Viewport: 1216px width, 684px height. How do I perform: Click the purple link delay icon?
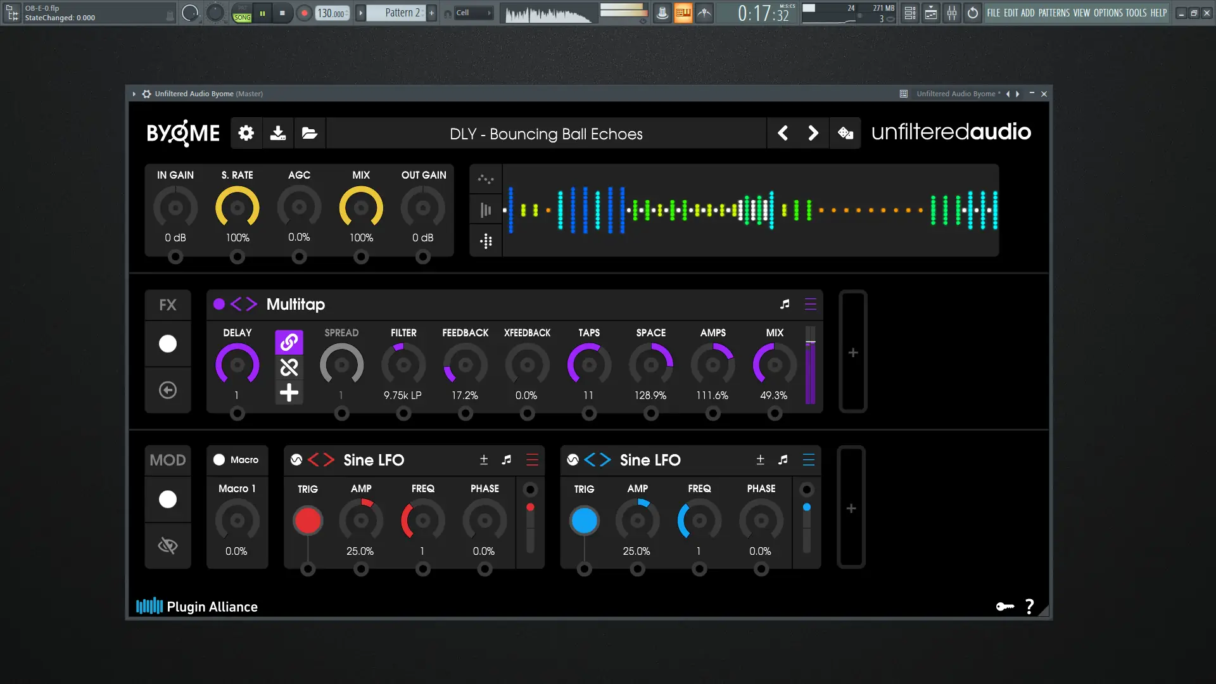click(289, 342)
